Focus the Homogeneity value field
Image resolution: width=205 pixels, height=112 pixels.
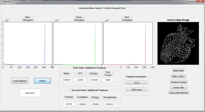pyautogui.click(x=109, y=104)
